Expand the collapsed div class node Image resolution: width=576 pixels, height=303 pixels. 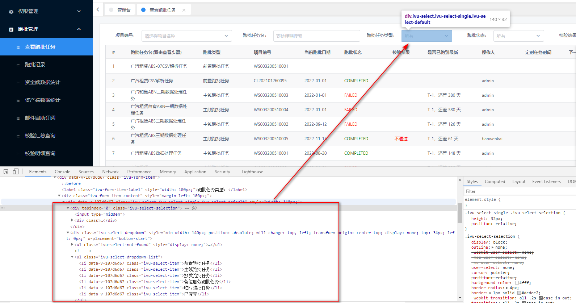(72, 220)
